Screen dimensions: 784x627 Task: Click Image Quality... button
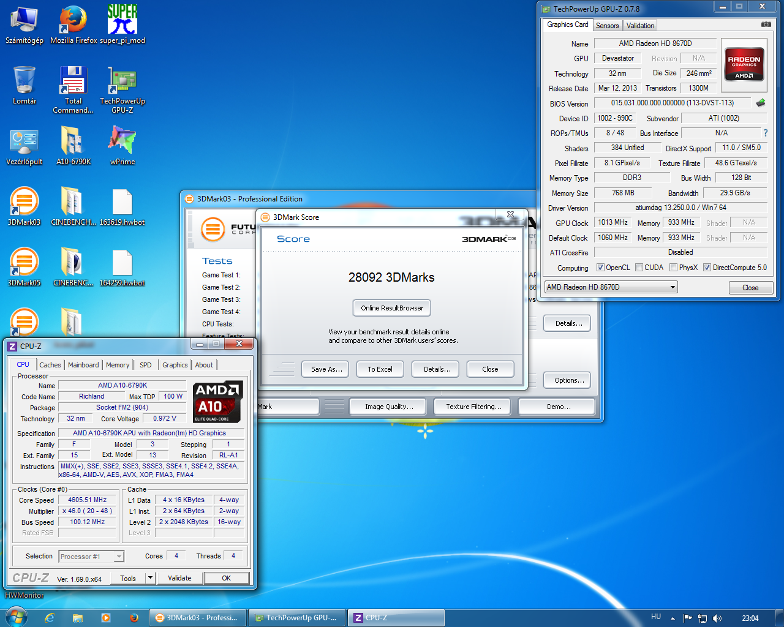tap(389, 407)
